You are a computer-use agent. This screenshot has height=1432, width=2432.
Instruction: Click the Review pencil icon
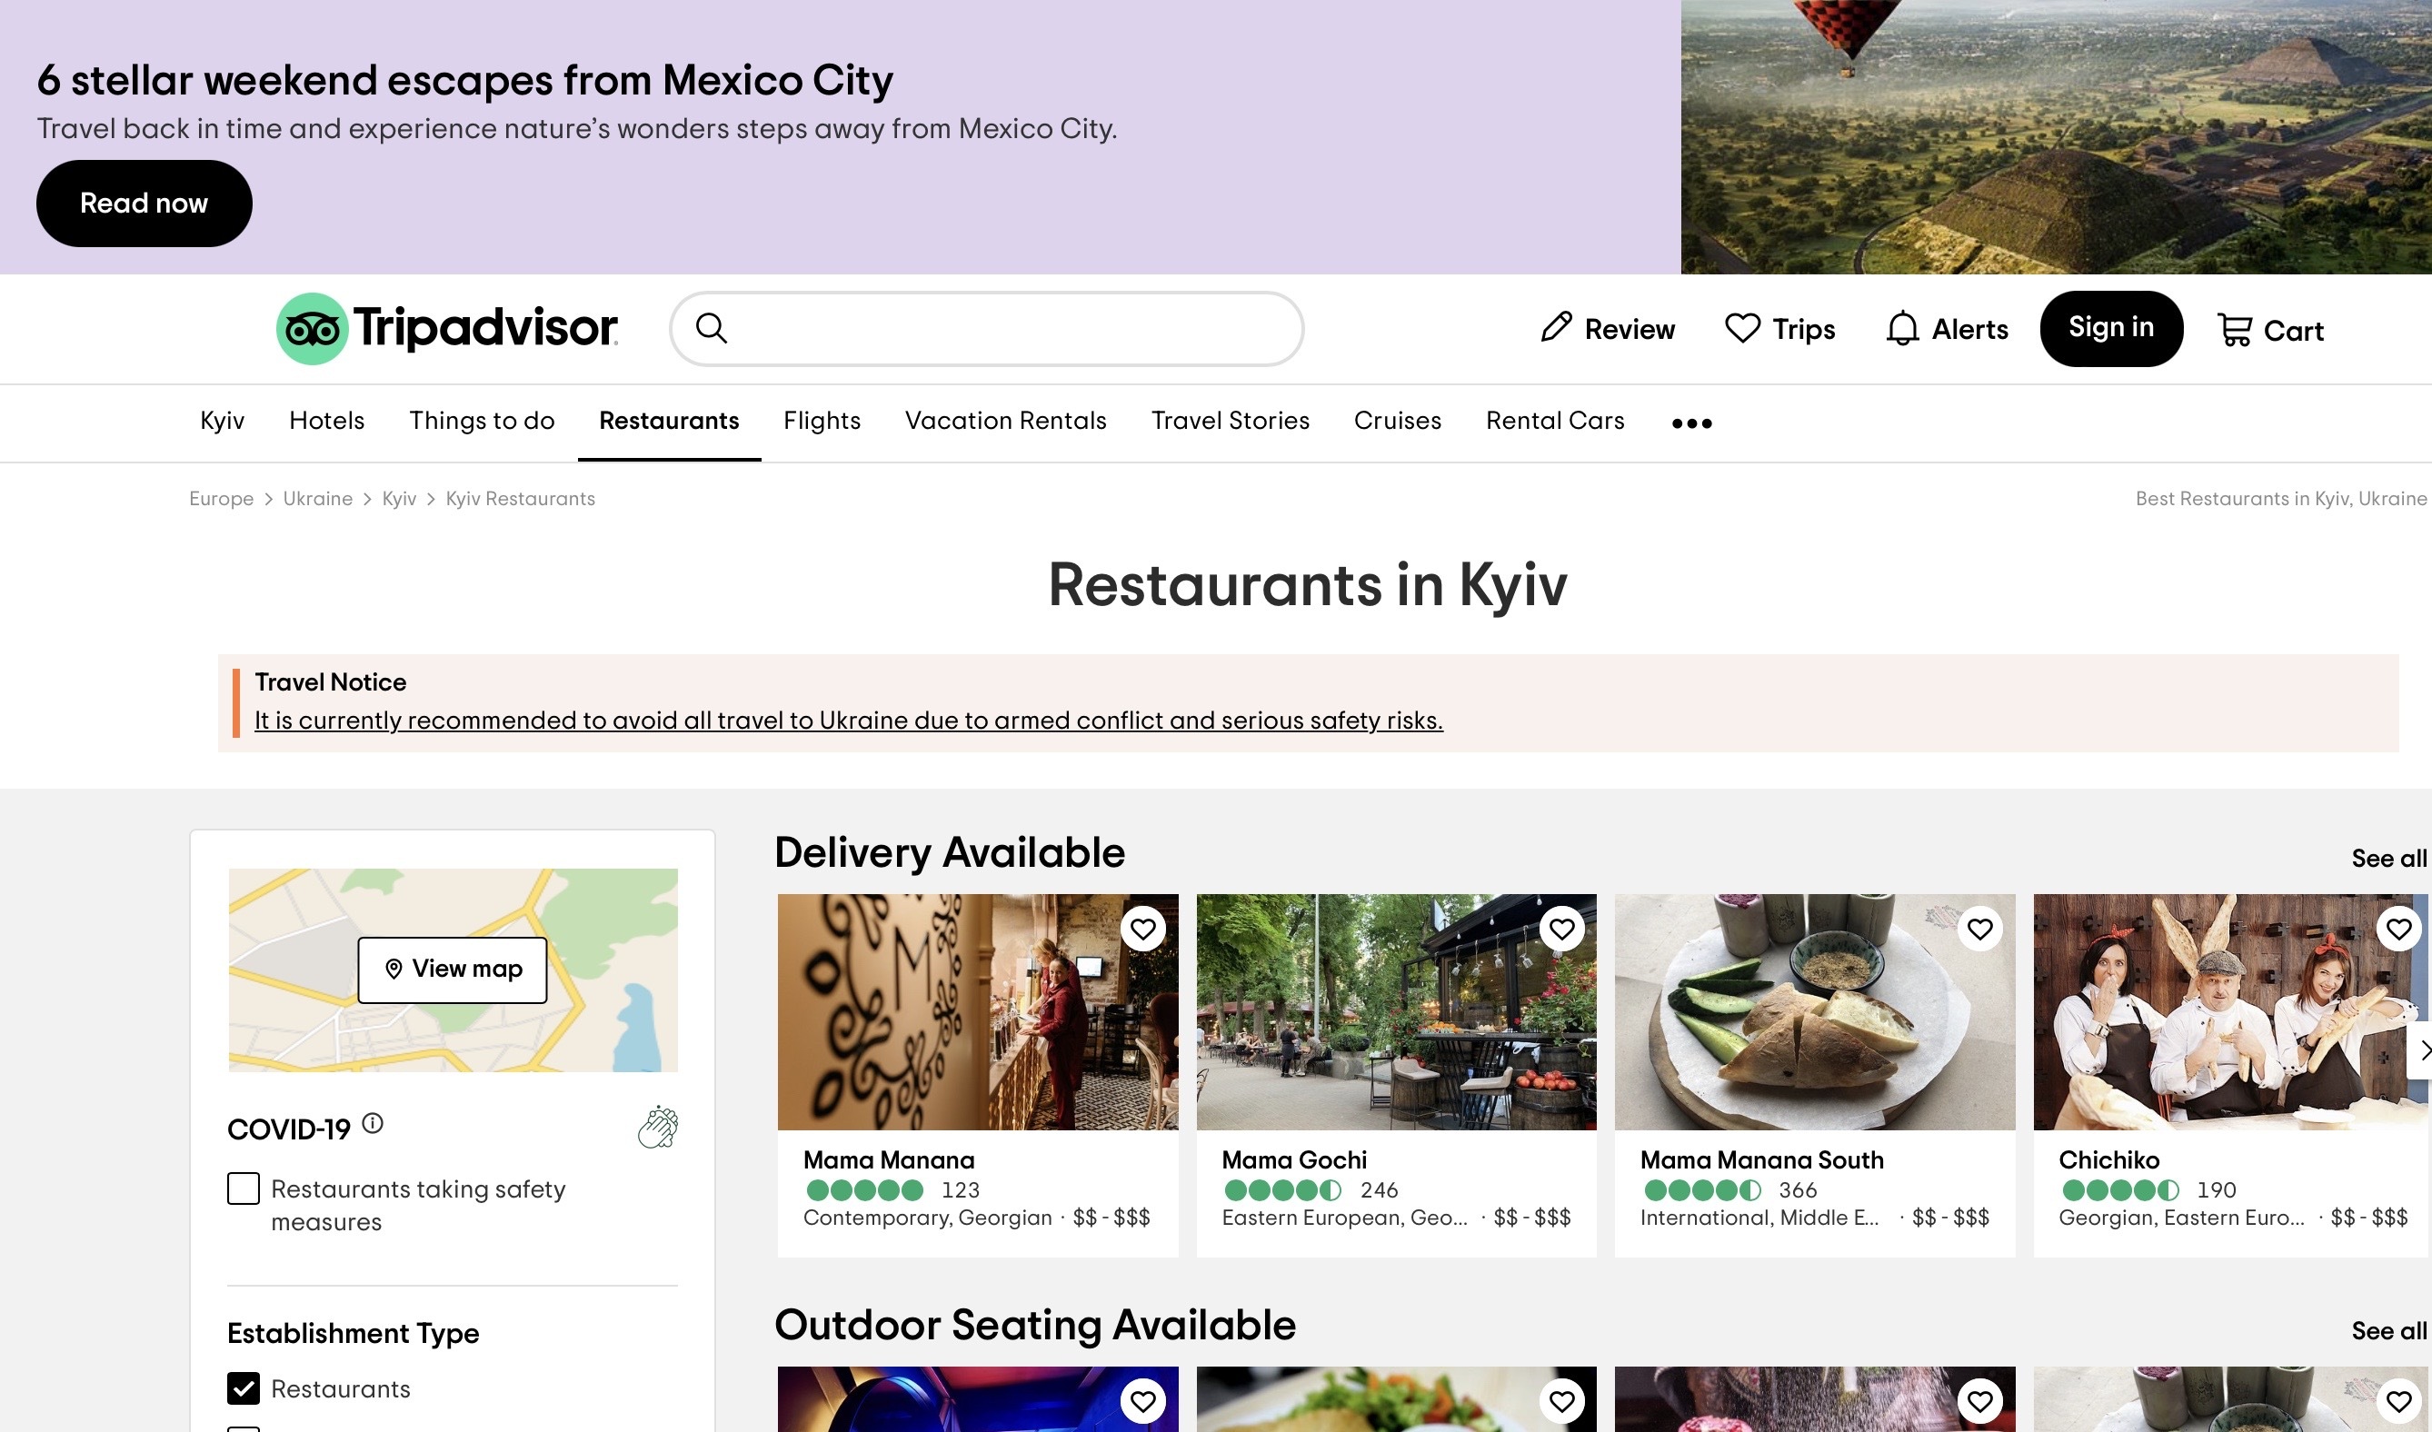1556,328
